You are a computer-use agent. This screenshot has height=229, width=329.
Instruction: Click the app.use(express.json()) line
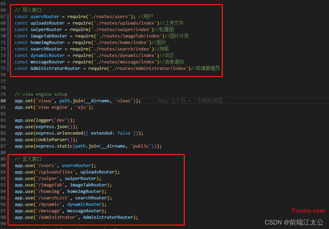click(x=46, y=127)
